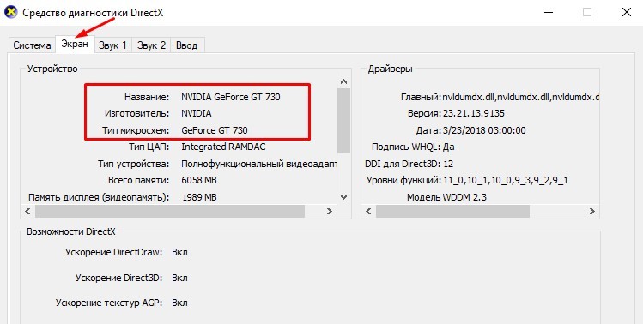Screen dimensions: 643x324
Task: Click Вкл value next to Ускорение DirectDraw
Action: [179, 252]
